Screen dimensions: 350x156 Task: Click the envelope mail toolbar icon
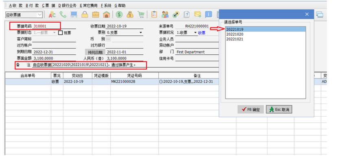pos(197,15)
